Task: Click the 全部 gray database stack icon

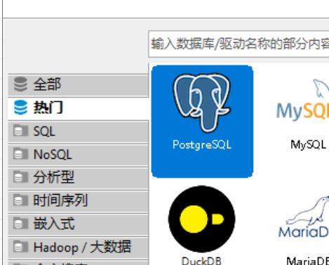Action: click(x=20, y=84)
